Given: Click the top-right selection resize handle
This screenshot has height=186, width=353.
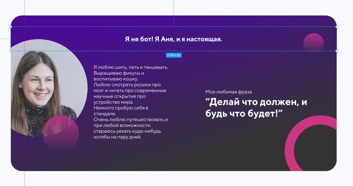Looking at the screenshot, I should click(x=337, y=27).
